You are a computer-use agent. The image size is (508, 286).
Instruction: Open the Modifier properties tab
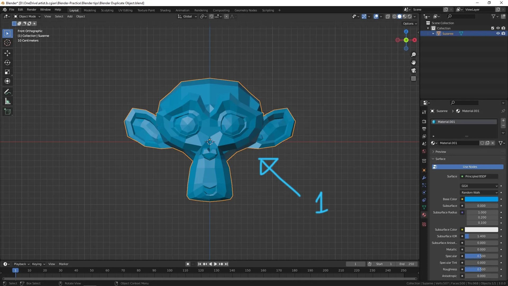(x=424, y=178)
